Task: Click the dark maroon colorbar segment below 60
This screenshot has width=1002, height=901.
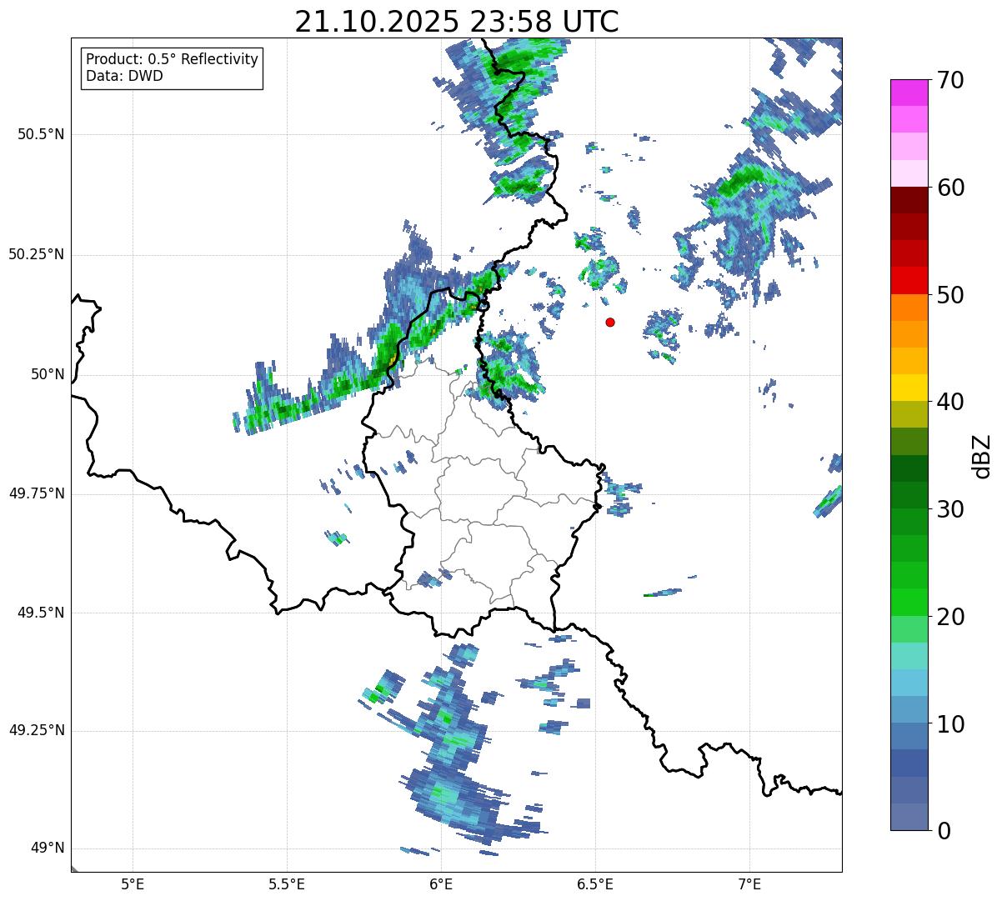Action: point(909,200)
